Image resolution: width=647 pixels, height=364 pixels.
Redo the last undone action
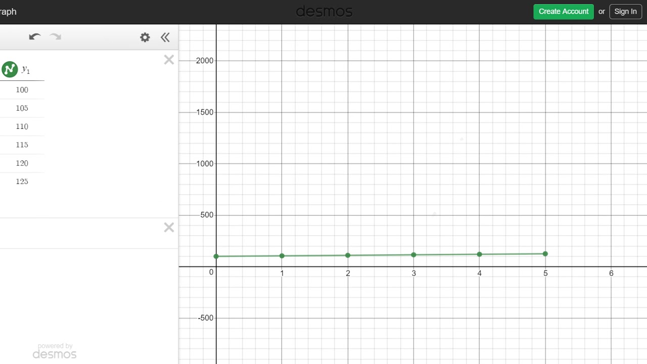point(56,37)
